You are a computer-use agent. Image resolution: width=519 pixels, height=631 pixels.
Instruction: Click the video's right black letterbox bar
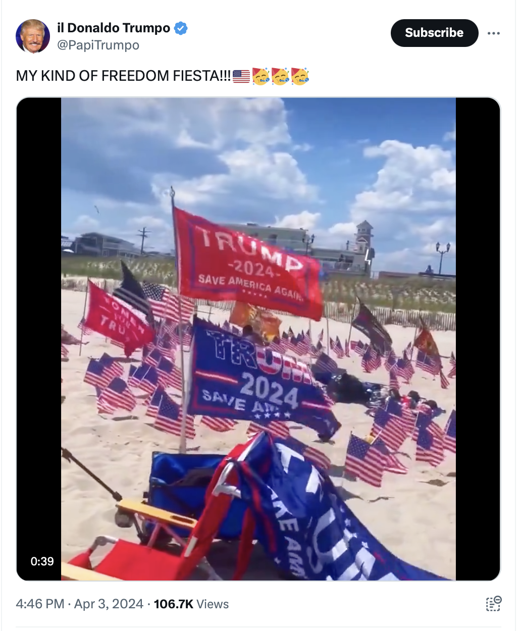[478, 339]
